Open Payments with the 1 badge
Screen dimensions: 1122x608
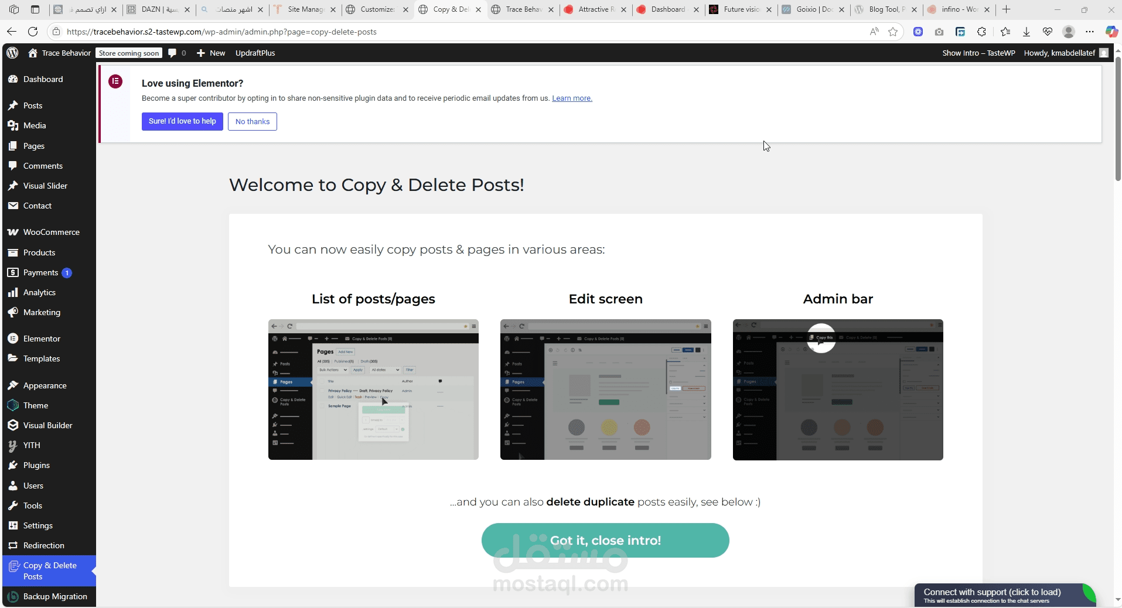[x=49, y=272]
